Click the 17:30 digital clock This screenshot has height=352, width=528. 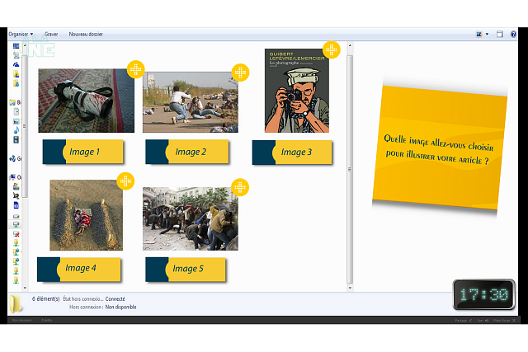pyautogui.click(x=484, y=294)
